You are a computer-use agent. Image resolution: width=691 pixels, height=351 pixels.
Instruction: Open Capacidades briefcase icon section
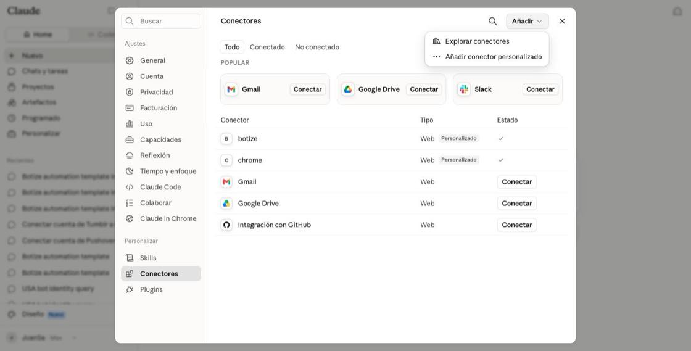coord(130,140)
